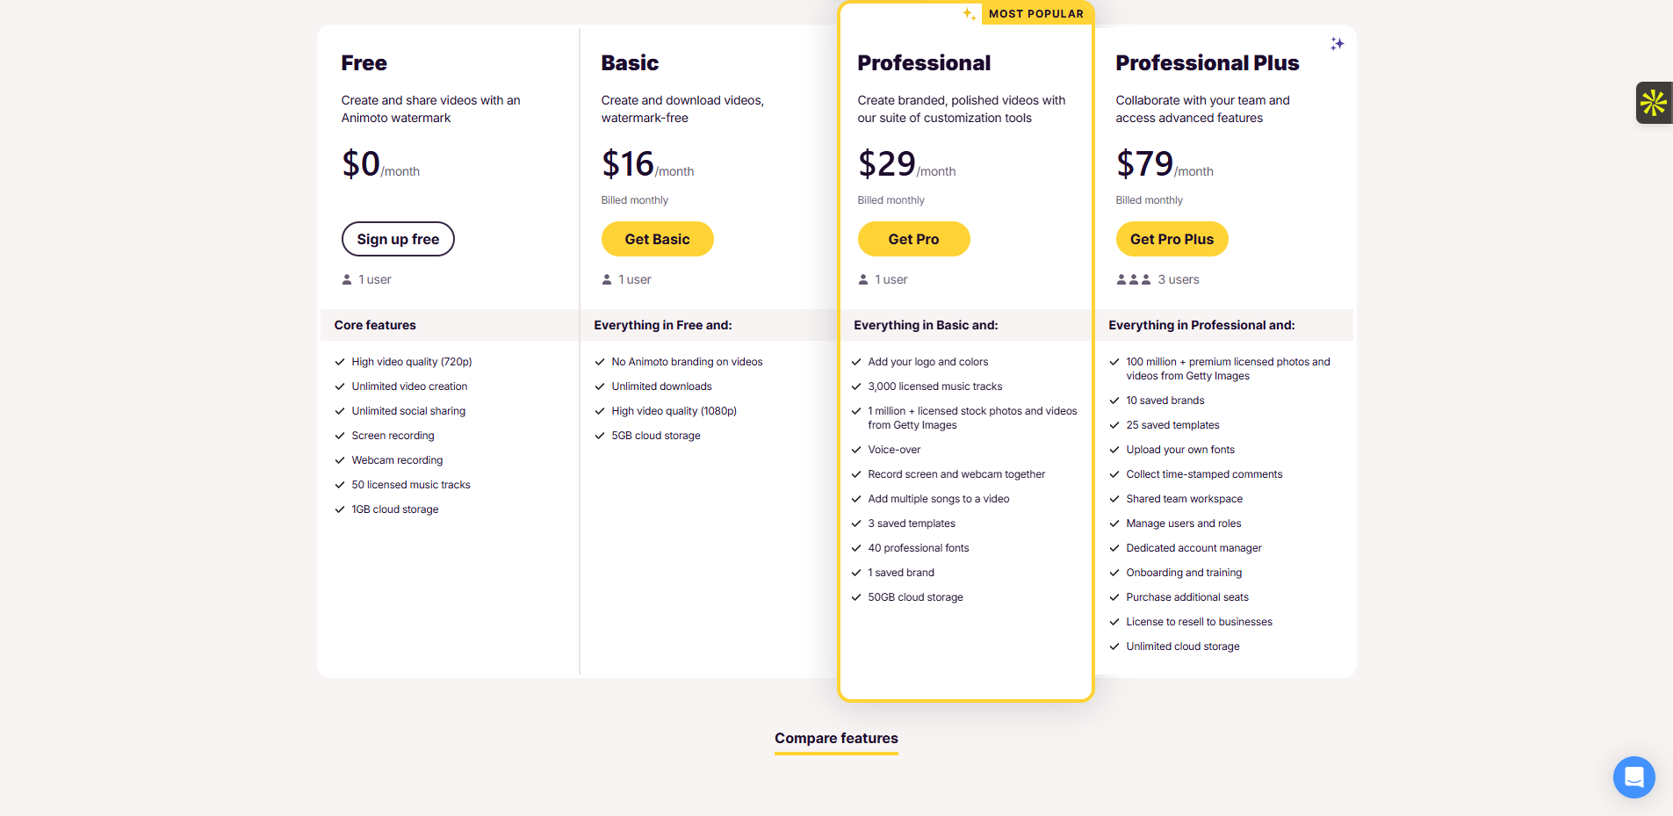Click the single user icon under Sign up free
This screenshot has width=1673, height=816.
[347, 279]
